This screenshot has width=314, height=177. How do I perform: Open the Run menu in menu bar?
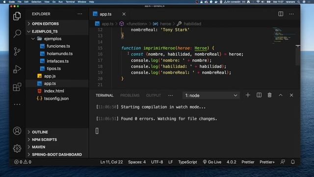[x=60, y=2]
